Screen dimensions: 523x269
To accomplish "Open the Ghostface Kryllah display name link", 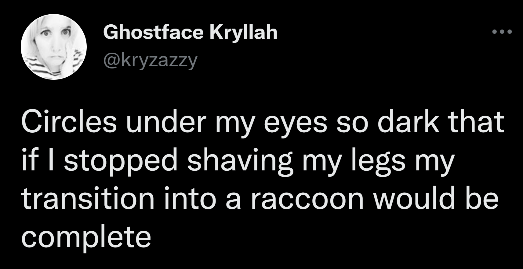I will (191, 32).
